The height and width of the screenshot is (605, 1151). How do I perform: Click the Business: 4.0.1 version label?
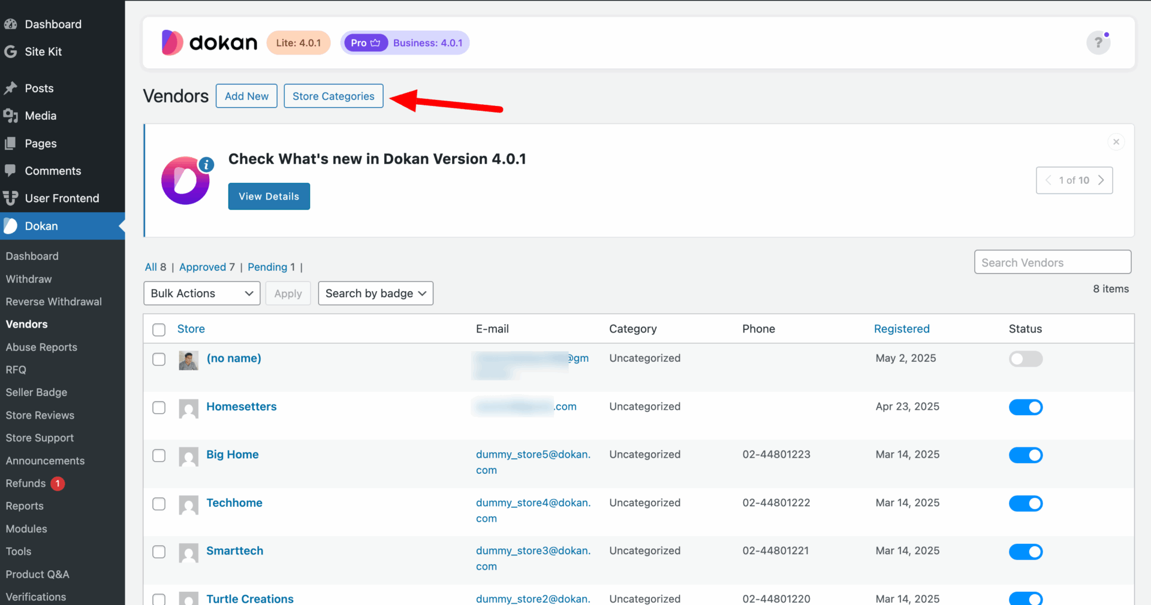click(428, 43)
